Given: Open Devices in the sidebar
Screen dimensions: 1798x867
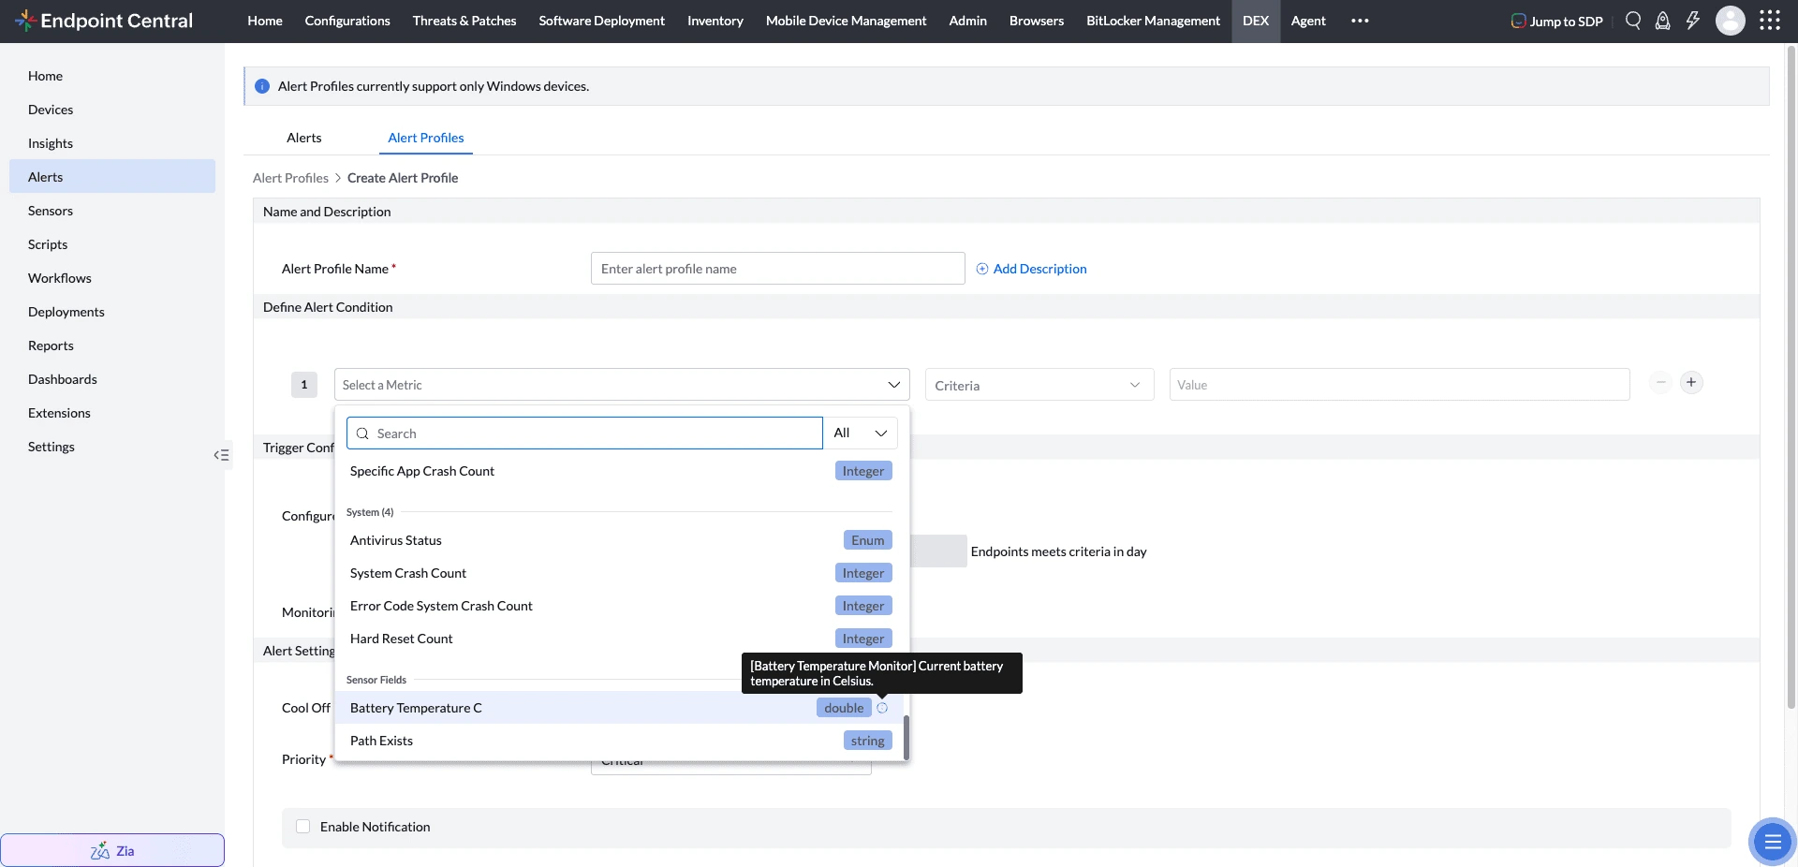Looking at the screenshot, I should (112, 110).
